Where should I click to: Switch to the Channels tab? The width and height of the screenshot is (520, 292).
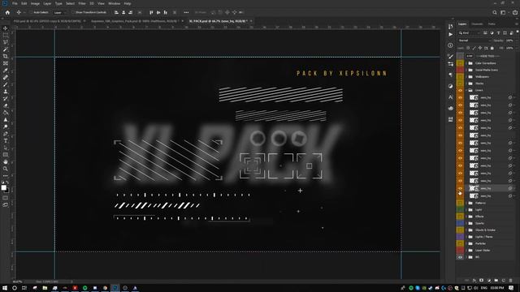point(477,24)
